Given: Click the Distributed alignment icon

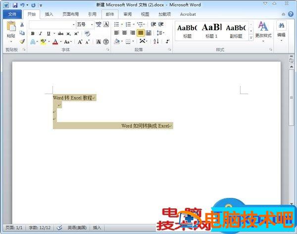Looking at the screenshot, I should pyautogui.click(x=148, y=33).
